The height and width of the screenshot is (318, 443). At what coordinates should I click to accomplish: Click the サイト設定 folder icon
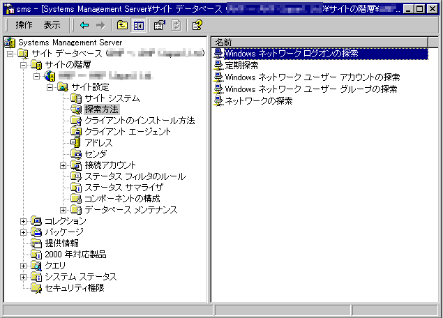point(63,87)
